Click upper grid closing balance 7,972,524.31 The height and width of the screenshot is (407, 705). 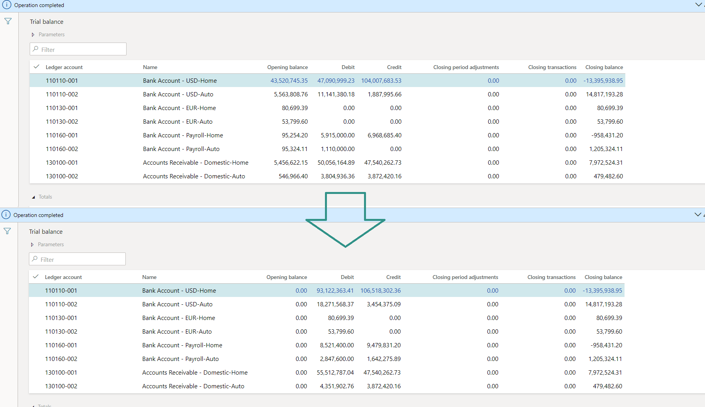pyautogui.click(x=606, y=162)
